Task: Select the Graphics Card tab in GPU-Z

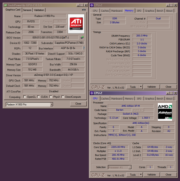Action: point(13,10)
